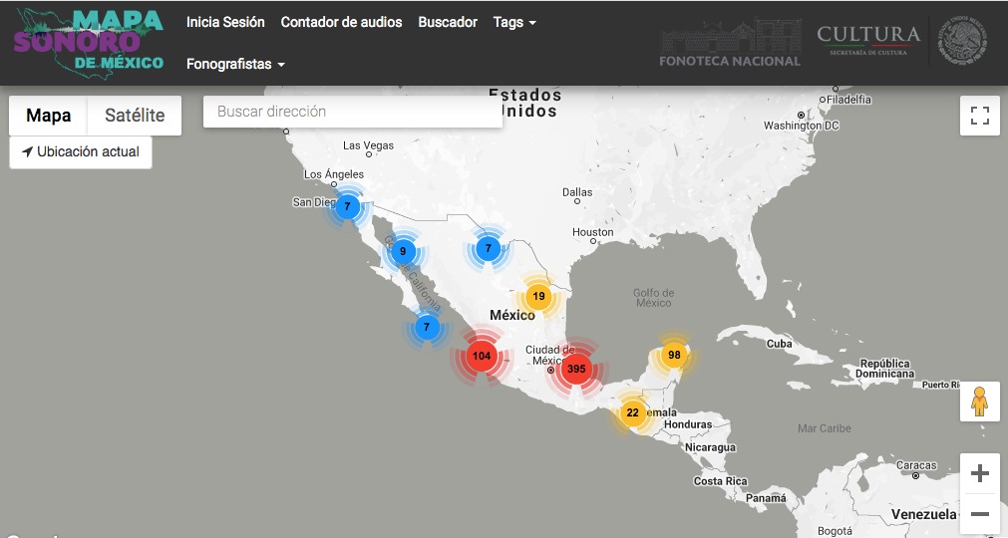
Task: Go to Buscador in navigation
Action: click(448, 22)
